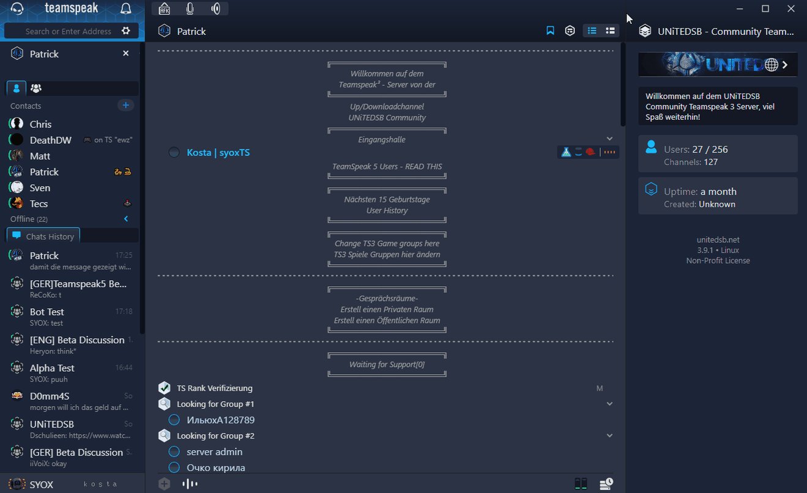The image size is (807, 493).
Task: Check connection stats via the bandwidth icon
Action: click(x=580, y=483)
